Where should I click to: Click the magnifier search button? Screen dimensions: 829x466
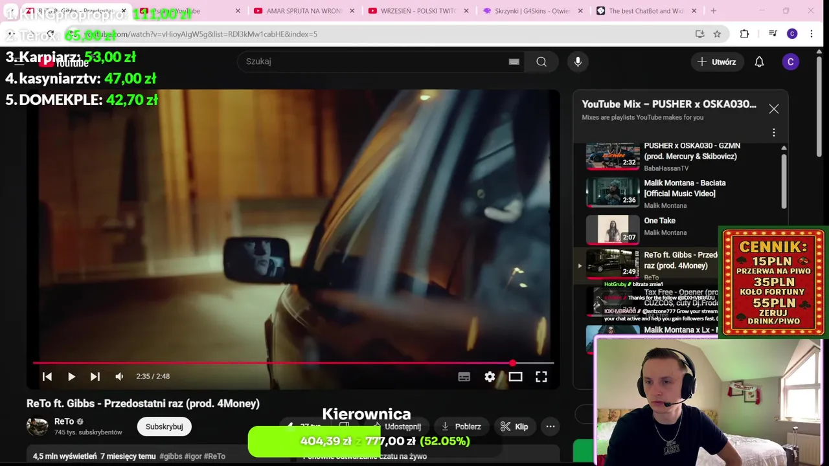point(541,61)
